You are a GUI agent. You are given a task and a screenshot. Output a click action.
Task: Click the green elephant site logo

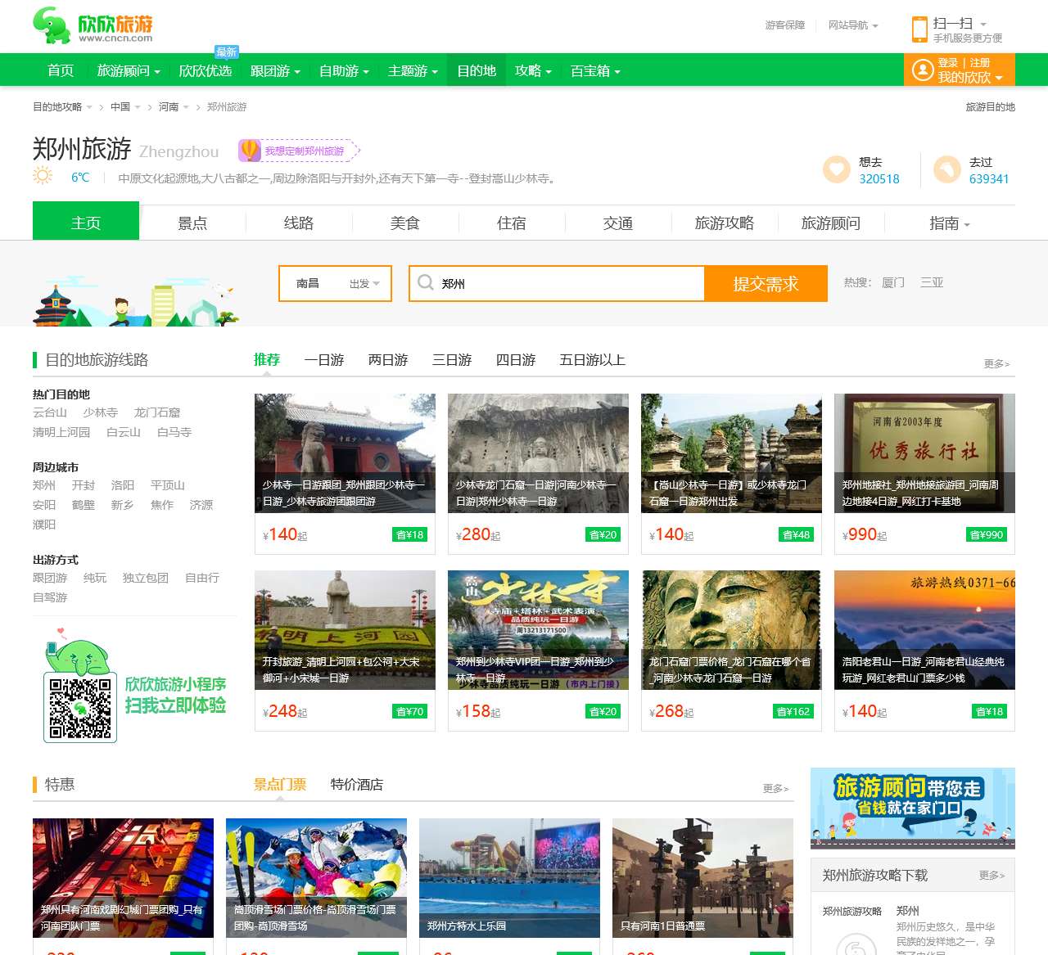pyautogui.click(x=52, y=26)
